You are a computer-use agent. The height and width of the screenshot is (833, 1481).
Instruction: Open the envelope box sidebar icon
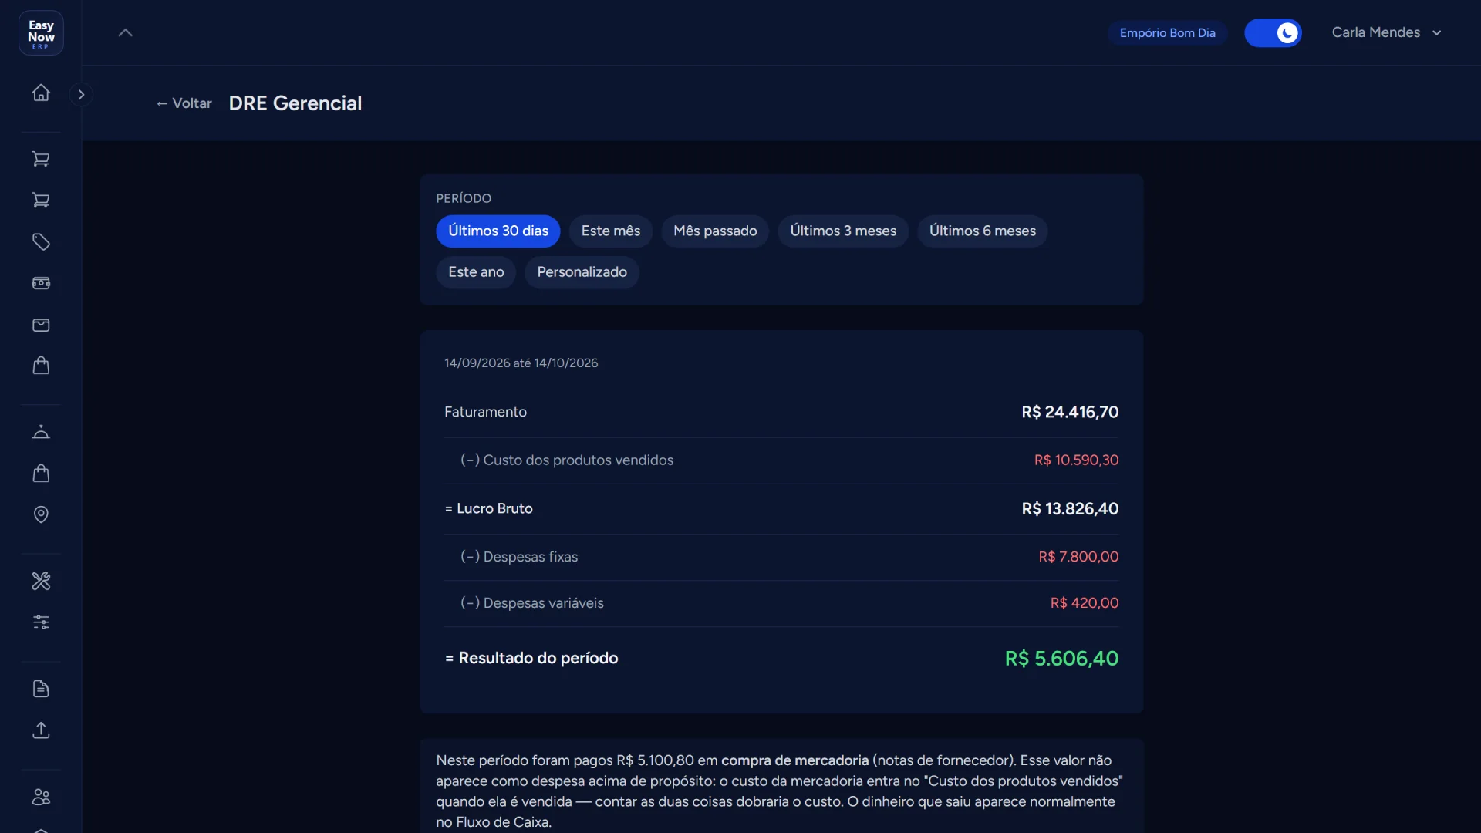(x=41, y=325)
